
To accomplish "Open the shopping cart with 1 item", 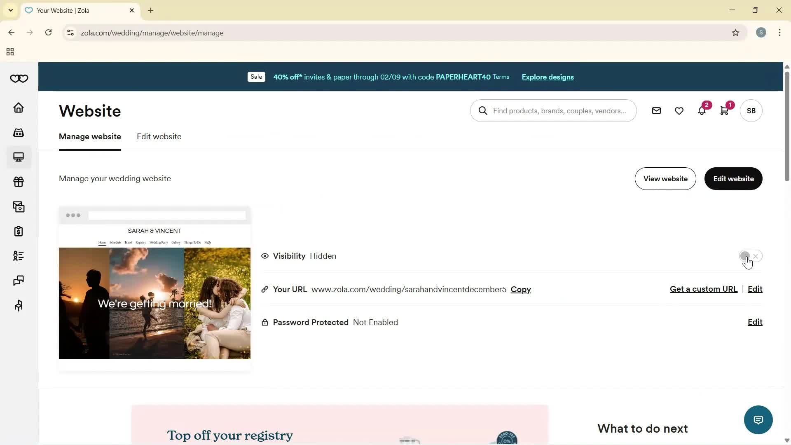I will (x=724, y=110).
